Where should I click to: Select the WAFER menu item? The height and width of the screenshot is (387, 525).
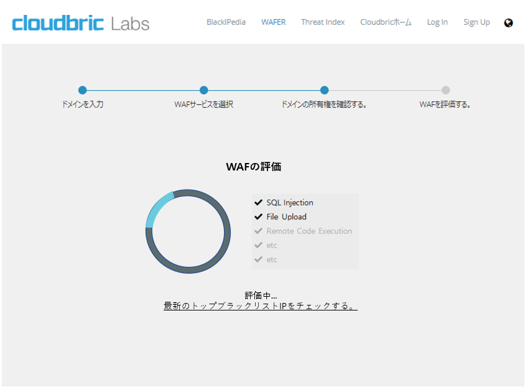[273, 22]
